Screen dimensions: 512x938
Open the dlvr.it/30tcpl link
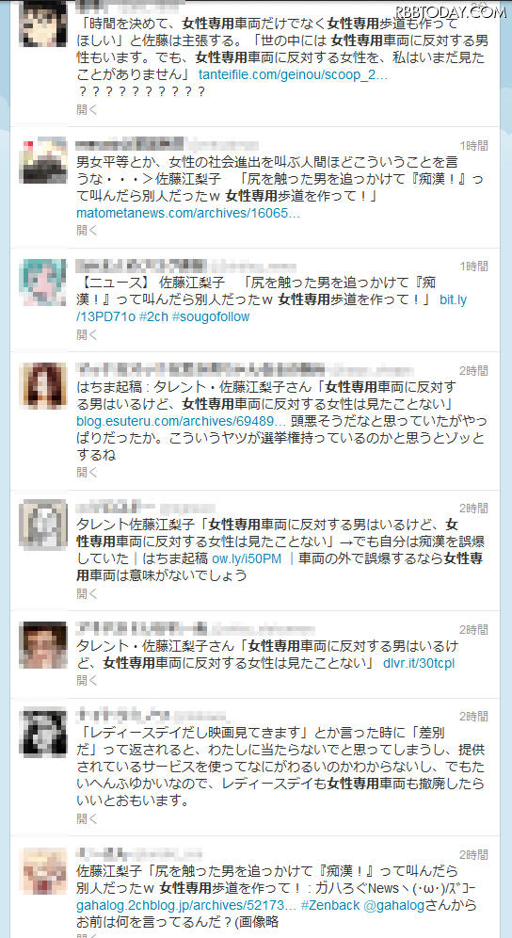419,663
